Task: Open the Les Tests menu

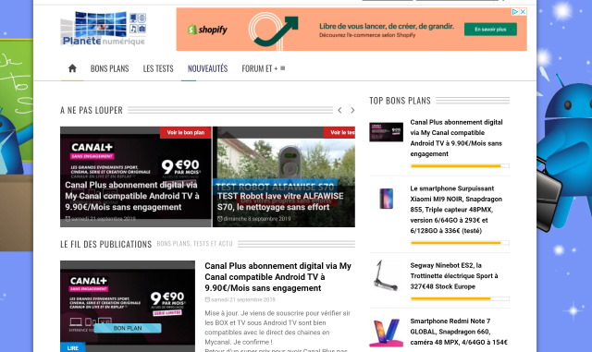Action: [x=158, y=68]
